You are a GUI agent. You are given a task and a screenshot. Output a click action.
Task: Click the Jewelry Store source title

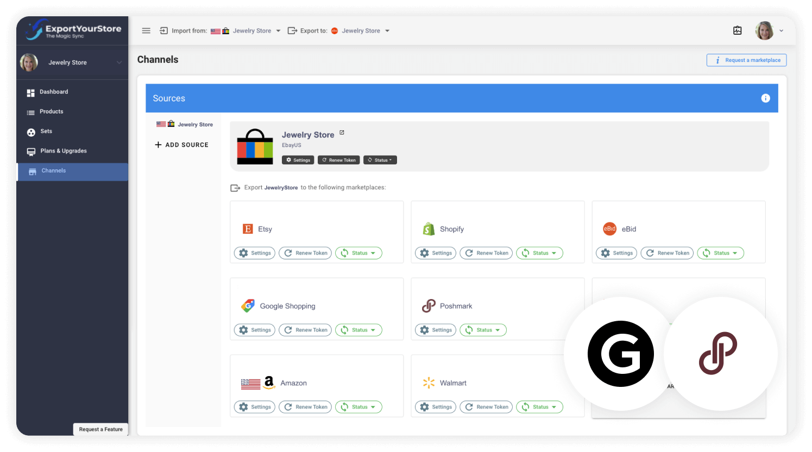[x=308, y=135]
